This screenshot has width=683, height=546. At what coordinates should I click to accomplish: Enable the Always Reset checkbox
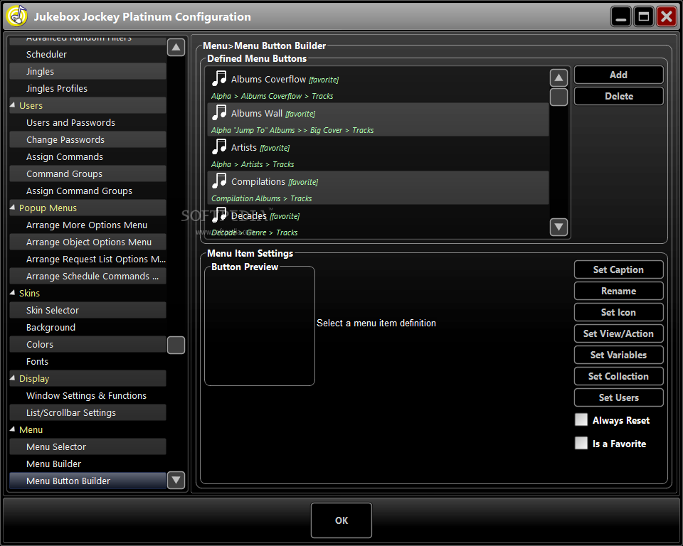(x=581, y=419)
